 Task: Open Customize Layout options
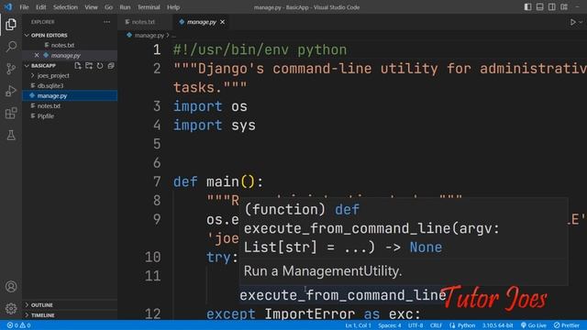coord(564,7)
